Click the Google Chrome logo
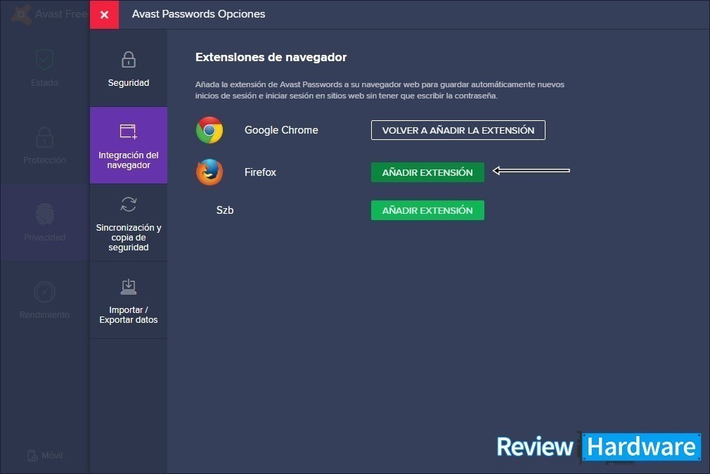 click(209, 130)
